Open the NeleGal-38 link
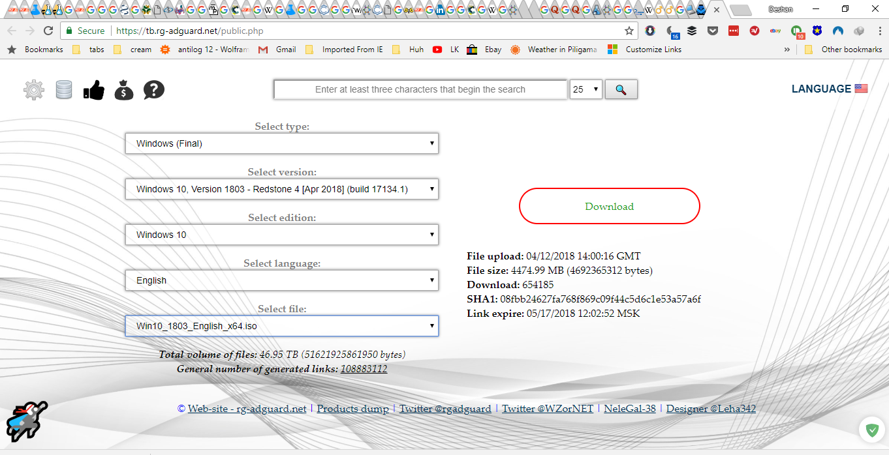This screenshot has height=455, width=889. pos(630,409)
